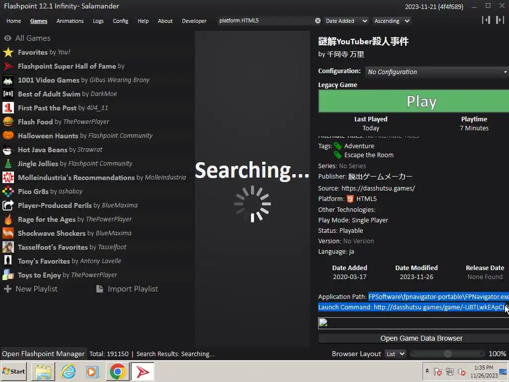
Task: Click the Date Modified 2023-11-26 value
Action: (416, 277)
